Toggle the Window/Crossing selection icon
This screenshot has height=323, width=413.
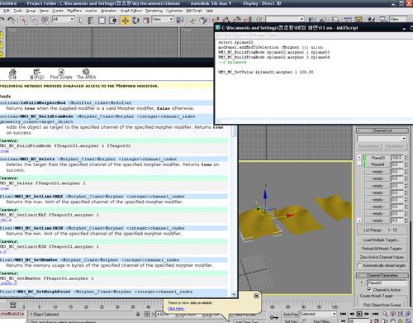[x=113, y=21]
